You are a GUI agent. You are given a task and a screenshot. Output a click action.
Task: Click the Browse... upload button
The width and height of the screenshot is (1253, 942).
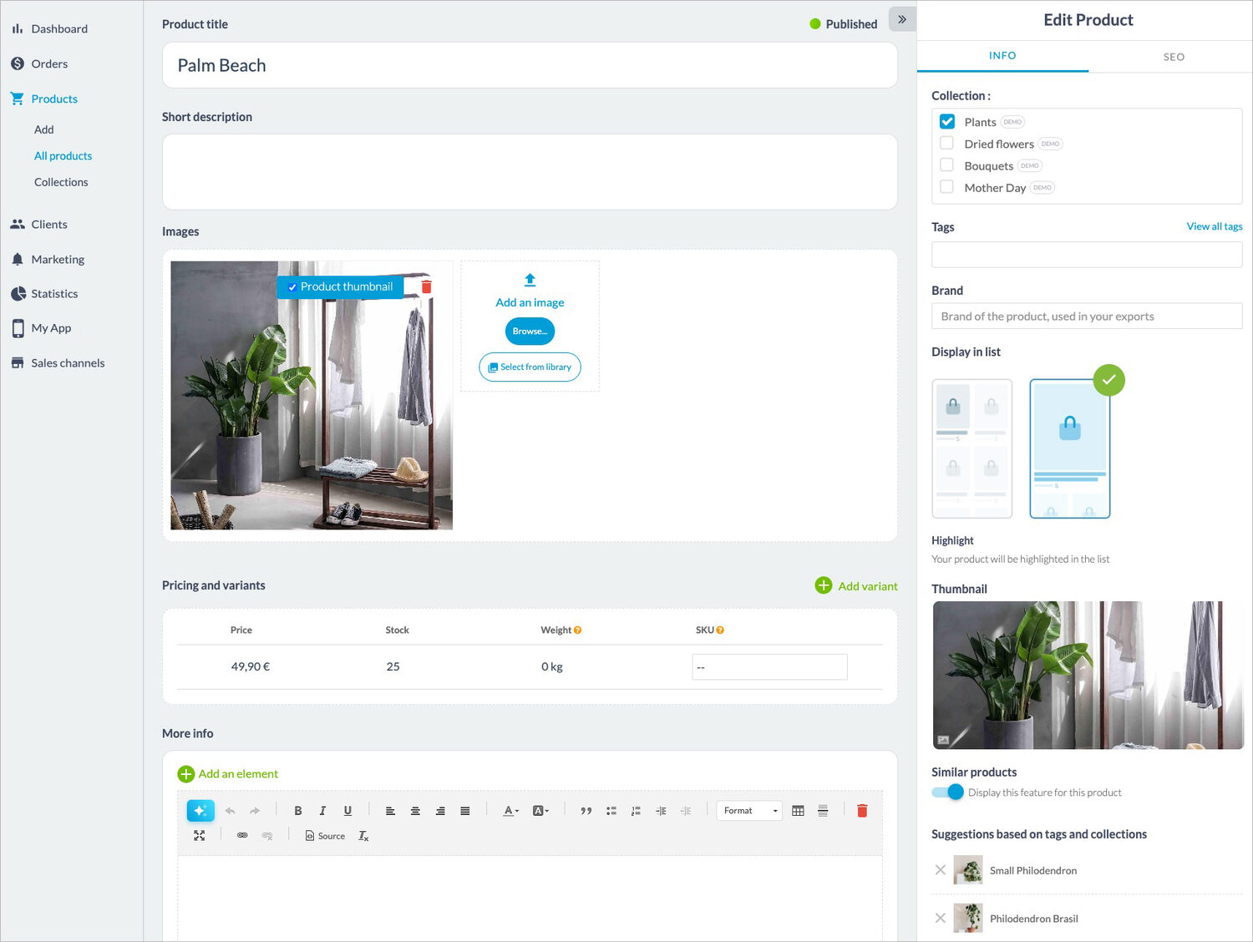click(530, 332)
